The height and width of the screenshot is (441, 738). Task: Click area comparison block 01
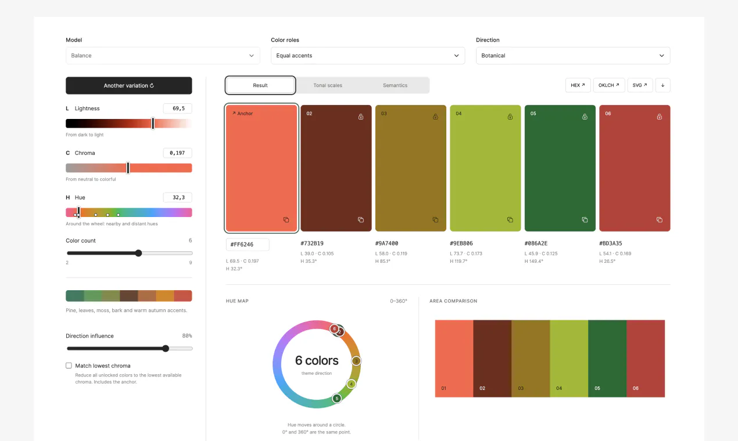pyautogui.click(x=454, y=359)
